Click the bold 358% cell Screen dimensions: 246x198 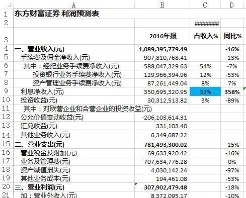coord(232,92)
